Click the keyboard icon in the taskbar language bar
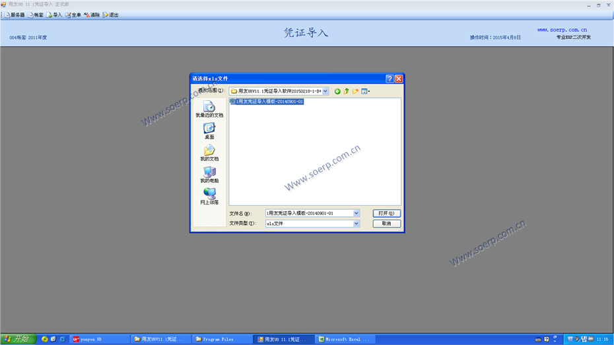Image resolution: width=614 pixels, height=345 pixels. pyautogui.click(x=537, y=340)
